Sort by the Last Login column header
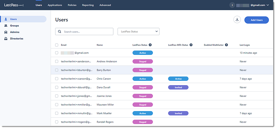The width and height of the screenshot is (276, 129). (245, 45)
